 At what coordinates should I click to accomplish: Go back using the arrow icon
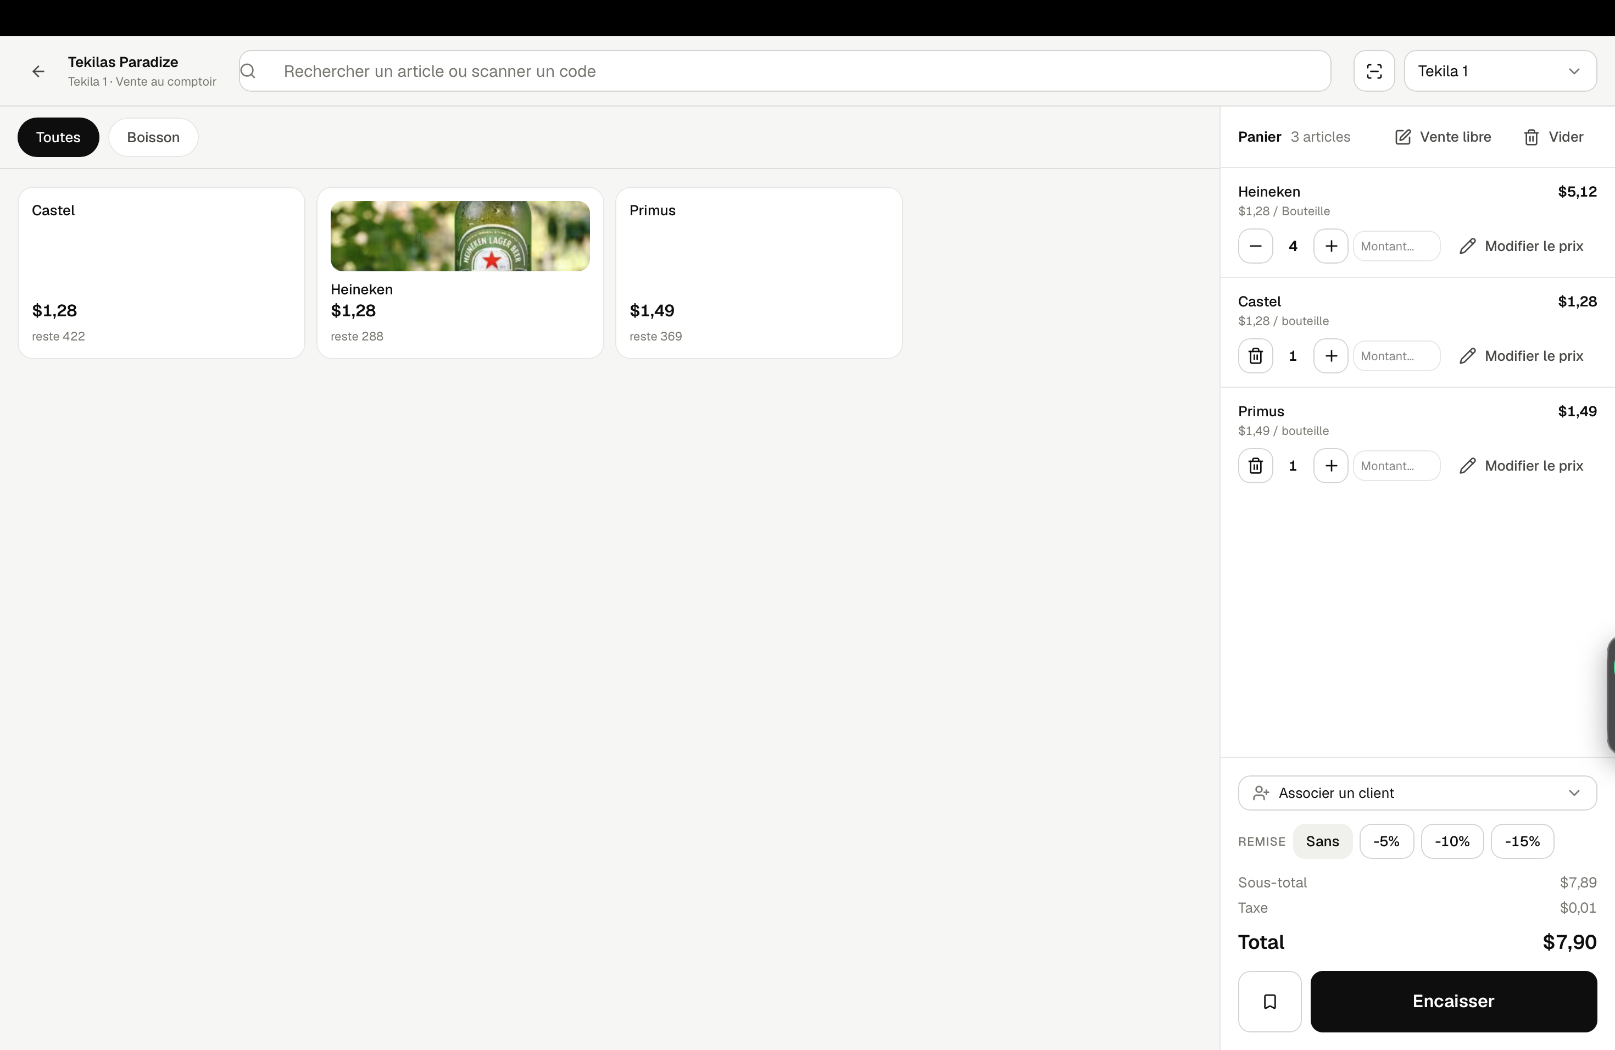tap(38, 71)
